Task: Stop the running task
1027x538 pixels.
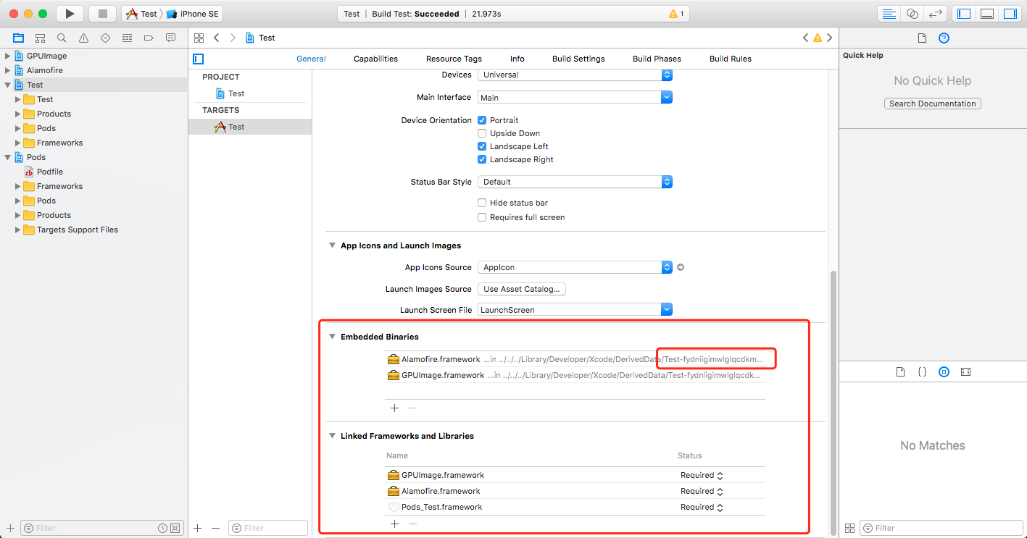Action: coord(102,14)
